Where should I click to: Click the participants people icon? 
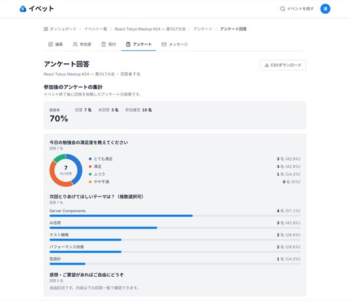(x=75, y=44)
